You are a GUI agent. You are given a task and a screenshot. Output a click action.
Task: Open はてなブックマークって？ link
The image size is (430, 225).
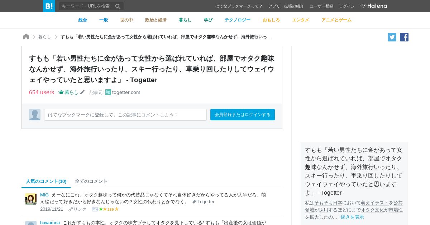pos(239,6)
